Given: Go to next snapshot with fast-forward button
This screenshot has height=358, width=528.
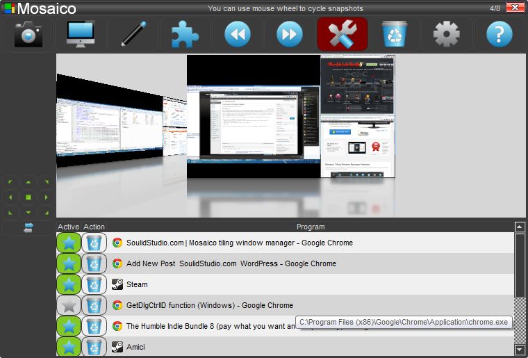Looking at the screenshot, I should coord(290,34).
